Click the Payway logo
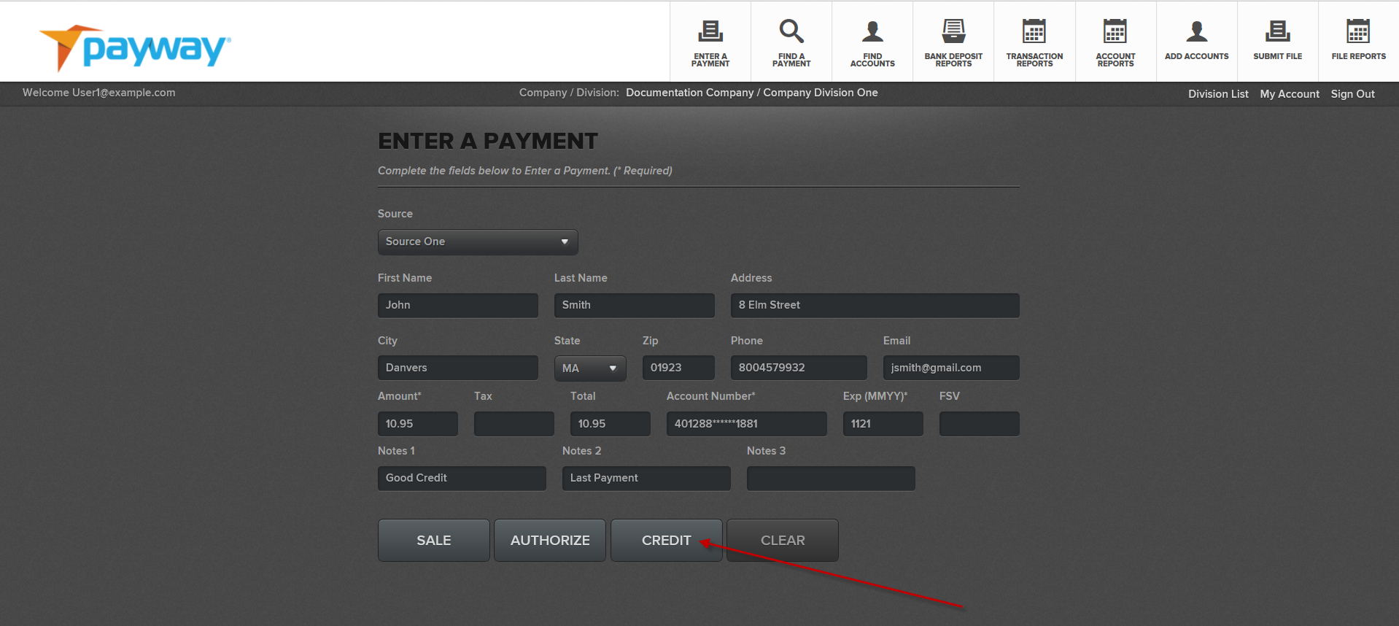 click(x=136, y=48)
